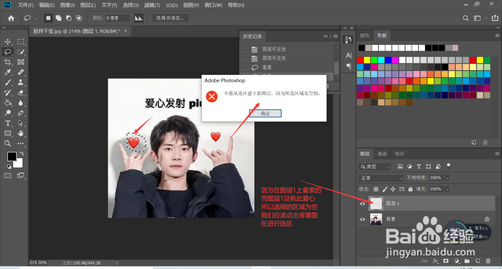Image resolution: width=502 pixels, height=269 pixels.
Task: Select the Blur tool
Action: pos(21,103)
